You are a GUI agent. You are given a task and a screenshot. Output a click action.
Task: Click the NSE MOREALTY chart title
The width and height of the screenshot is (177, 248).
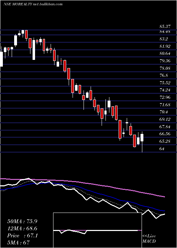[33, 4]
